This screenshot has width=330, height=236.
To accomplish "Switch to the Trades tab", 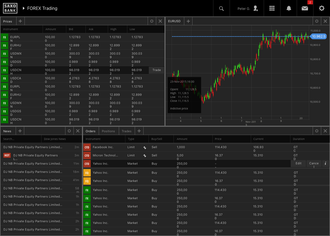I will coord(127,131).
